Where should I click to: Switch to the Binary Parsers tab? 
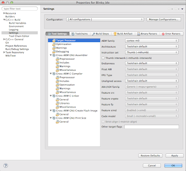147,34
